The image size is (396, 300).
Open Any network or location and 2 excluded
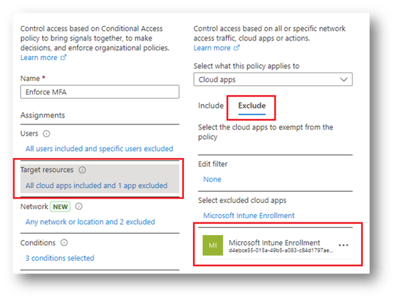click(x=90, y=222)
